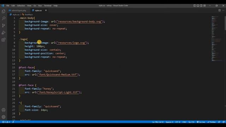
Task: Click the ".main-body{" selector on line 1
Action: (27, 18)
